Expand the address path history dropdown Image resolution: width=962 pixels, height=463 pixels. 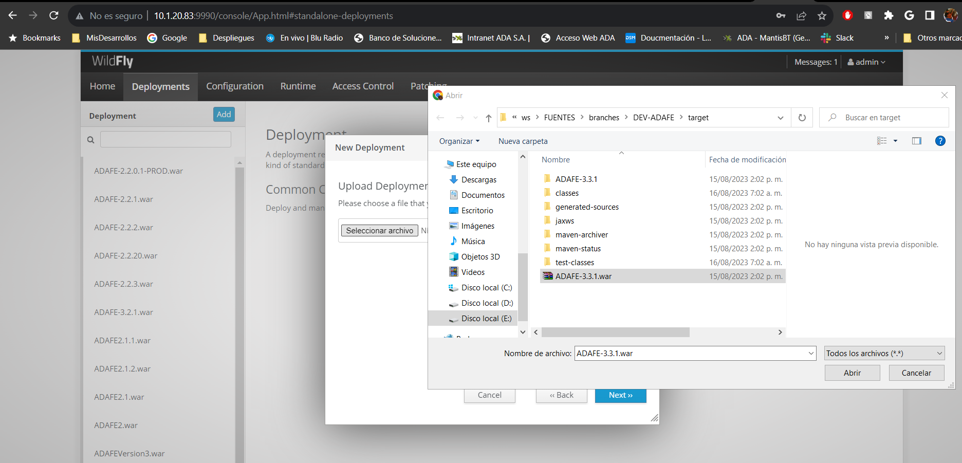tap(781, 118)
